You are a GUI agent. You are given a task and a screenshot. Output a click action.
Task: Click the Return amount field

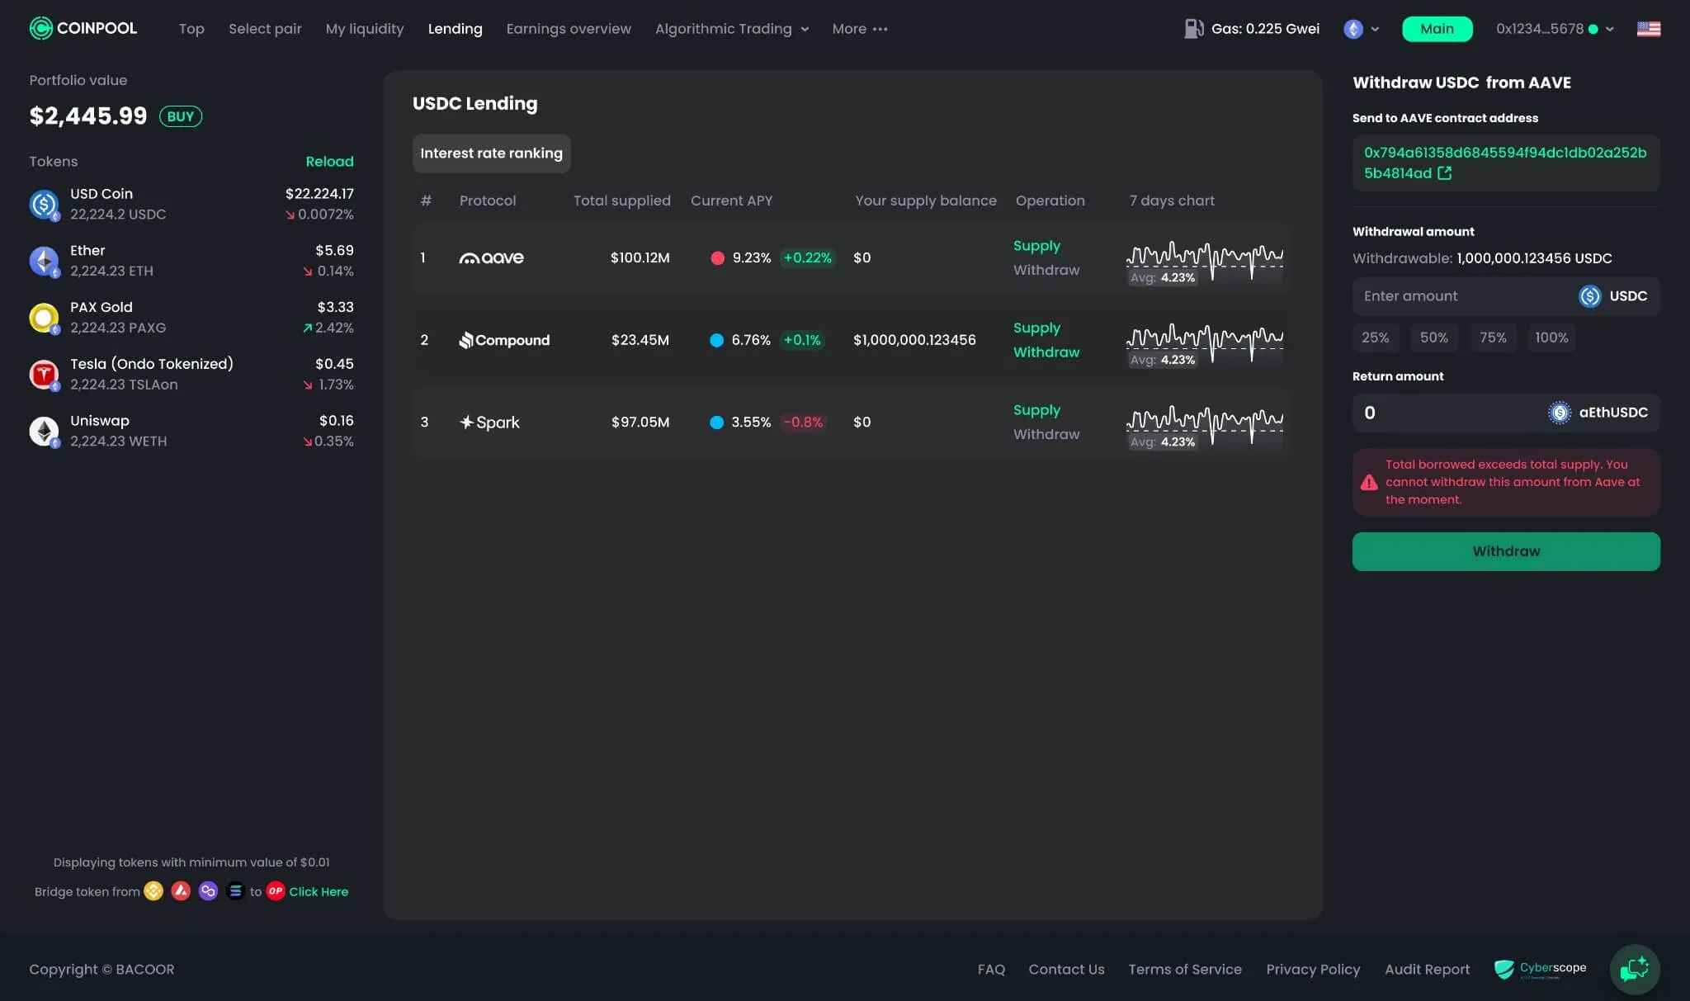[1506, 413]
